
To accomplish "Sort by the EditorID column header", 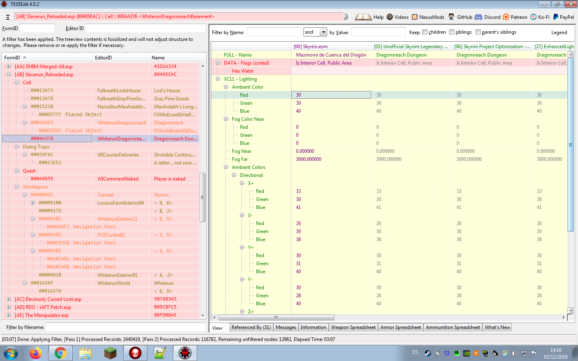I will 120,58.
